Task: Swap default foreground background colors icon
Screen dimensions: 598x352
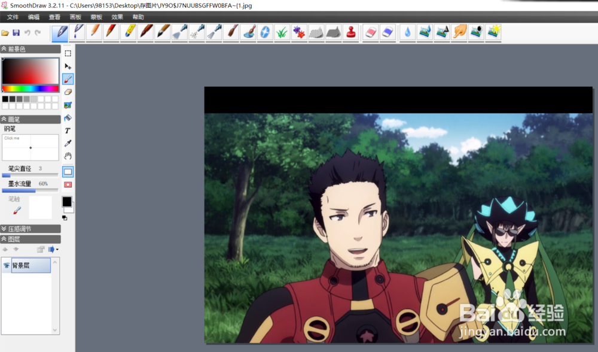Action: pos(65,218)
